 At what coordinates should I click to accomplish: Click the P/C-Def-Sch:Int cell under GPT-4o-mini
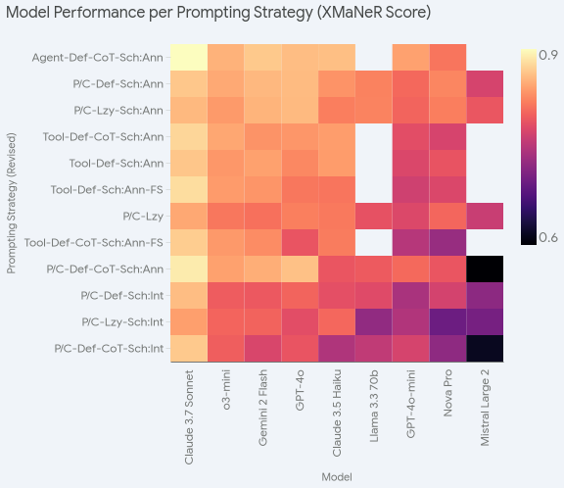tap(411, 296)
